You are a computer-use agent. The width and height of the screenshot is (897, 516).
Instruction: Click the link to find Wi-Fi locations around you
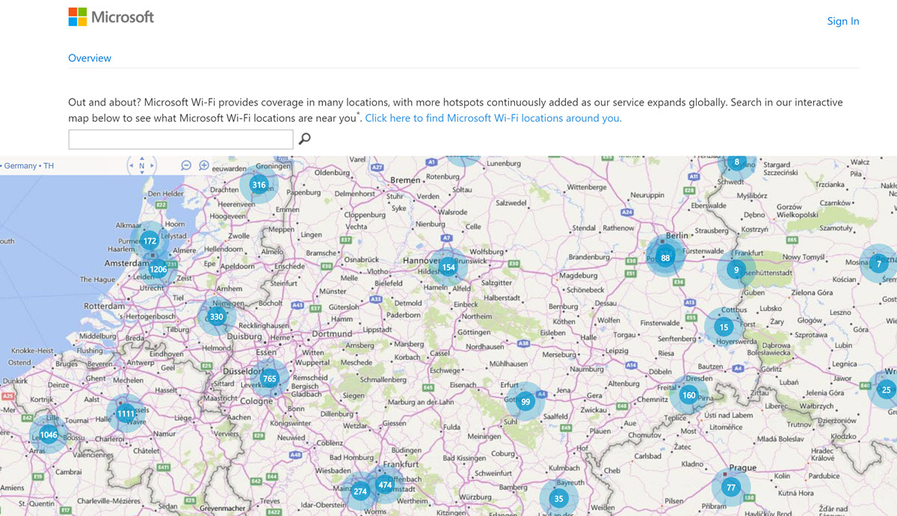pos(493,118)
